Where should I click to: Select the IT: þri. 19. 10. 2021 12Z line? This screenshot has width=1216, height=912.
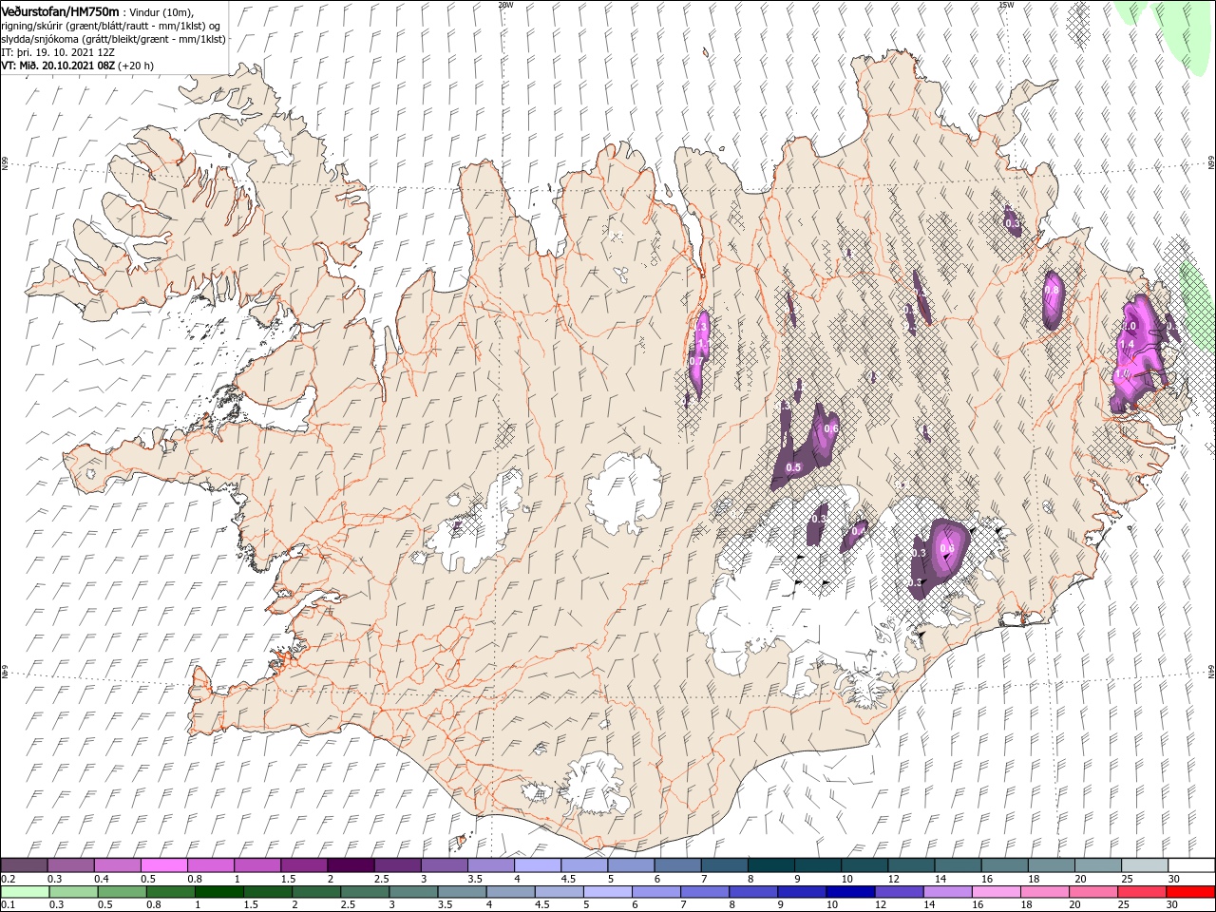click(x=60, y=52)
